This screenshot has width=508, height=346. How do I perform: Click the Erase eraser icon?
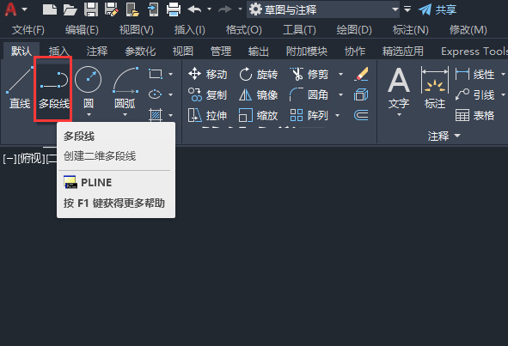point(361,74)
